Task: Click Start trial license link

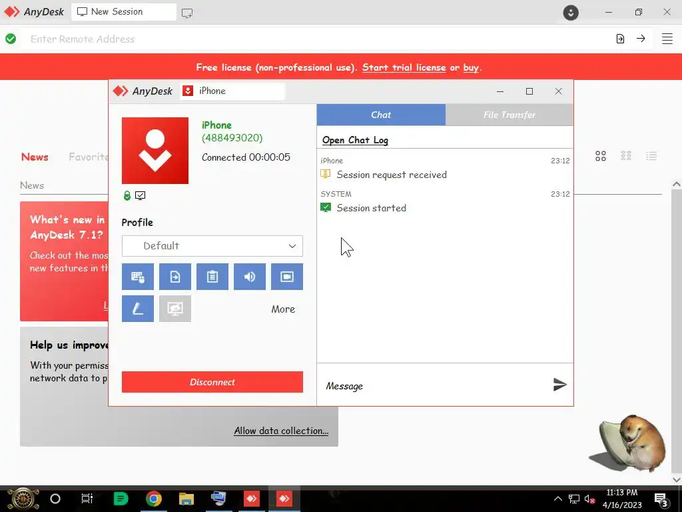Action: (404, 67)
